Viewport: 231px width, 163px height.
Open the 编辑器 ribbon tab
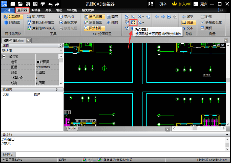(x=36, y=10)
